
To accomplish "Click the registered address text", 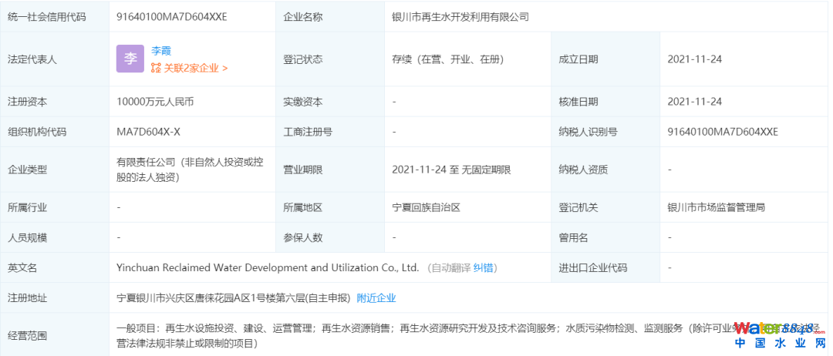I will click(233, 297).
